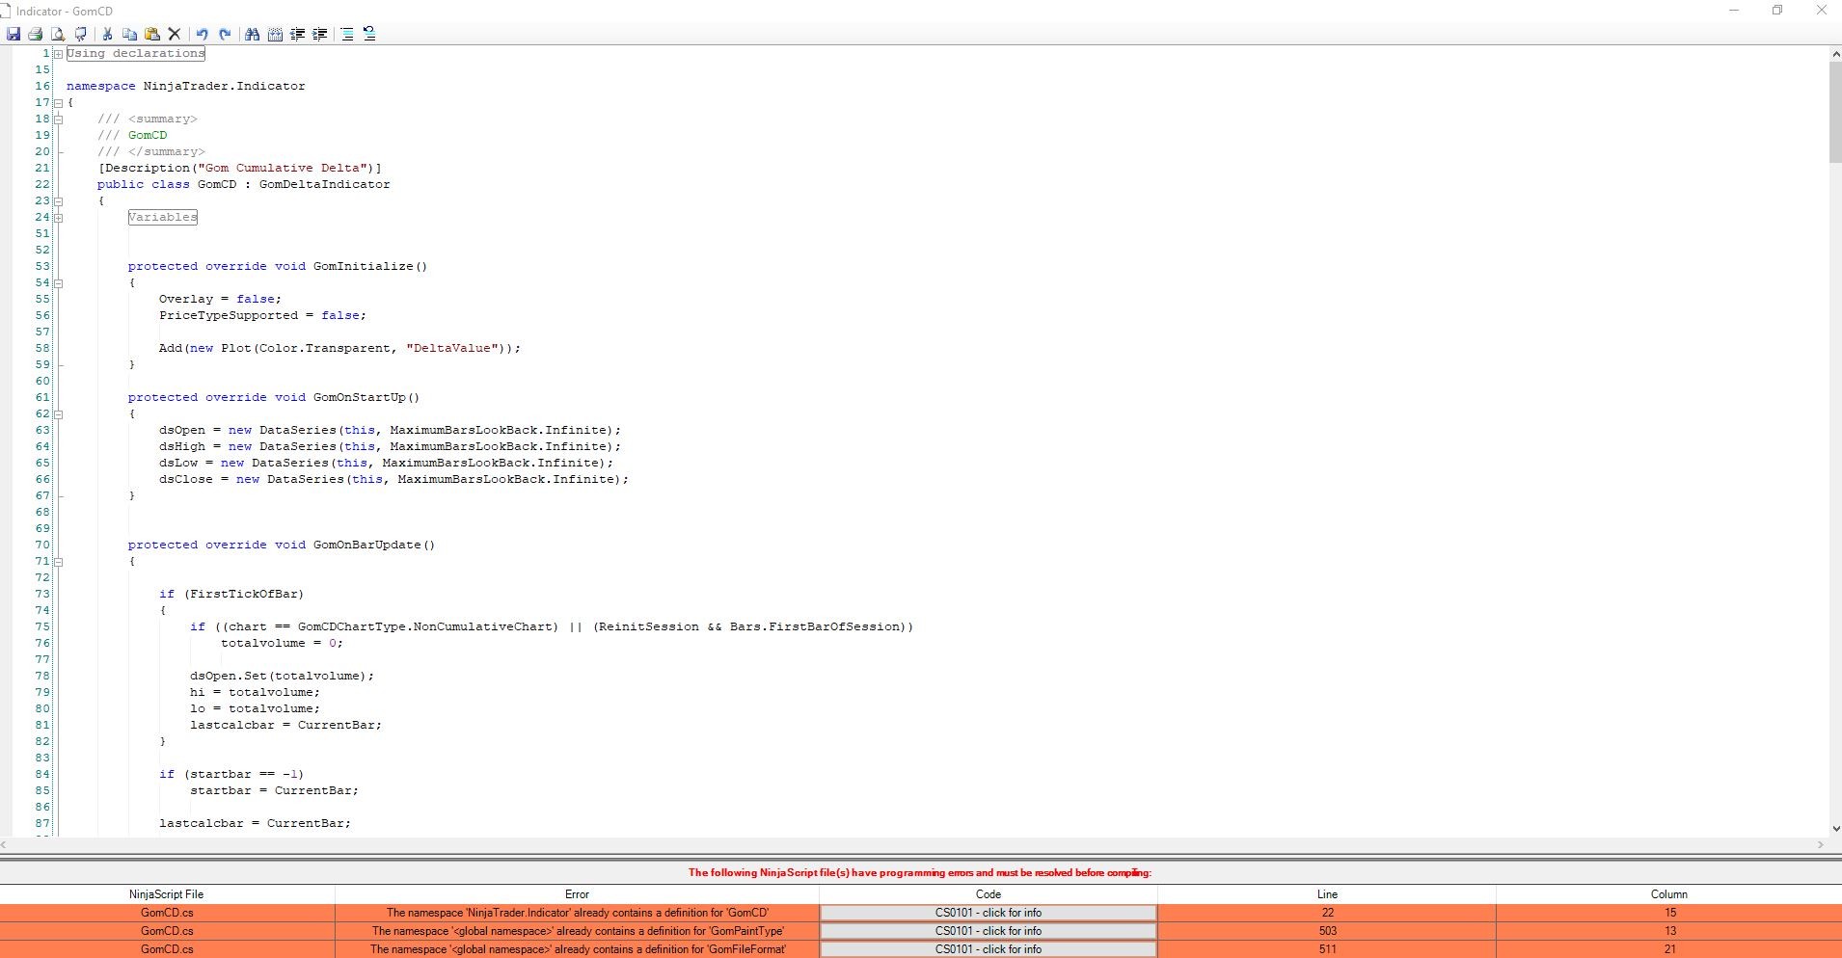Click the Save icon in the toolbar
This screenshot has height=958, width=1842.
(x=14, y=35)
